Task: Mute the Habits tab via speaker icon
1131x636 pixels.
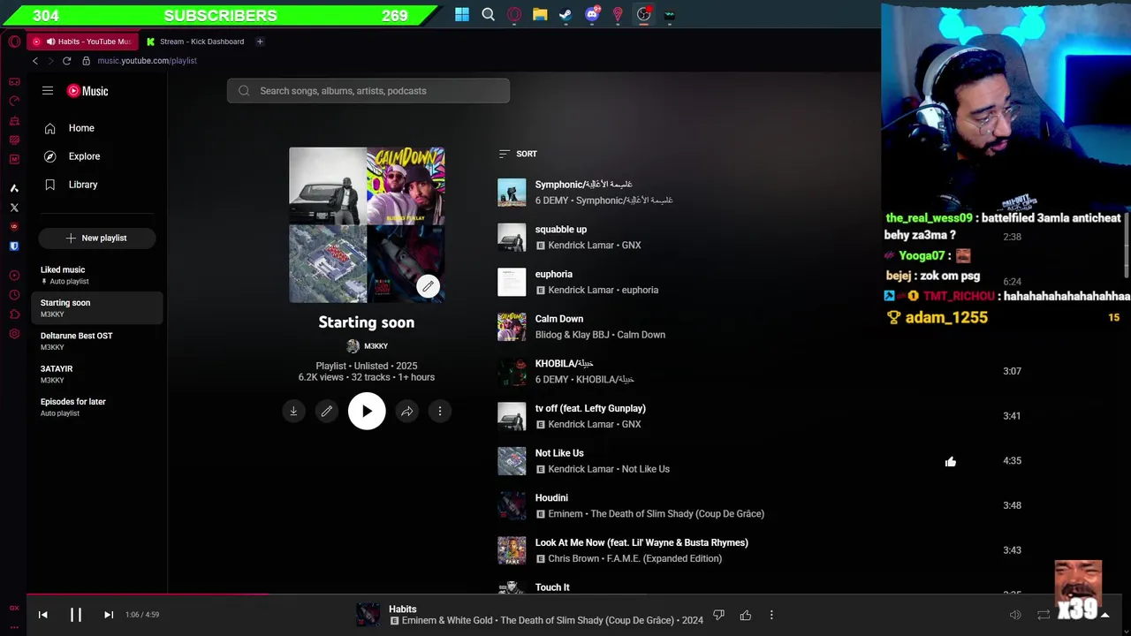Action: [50, 42]
